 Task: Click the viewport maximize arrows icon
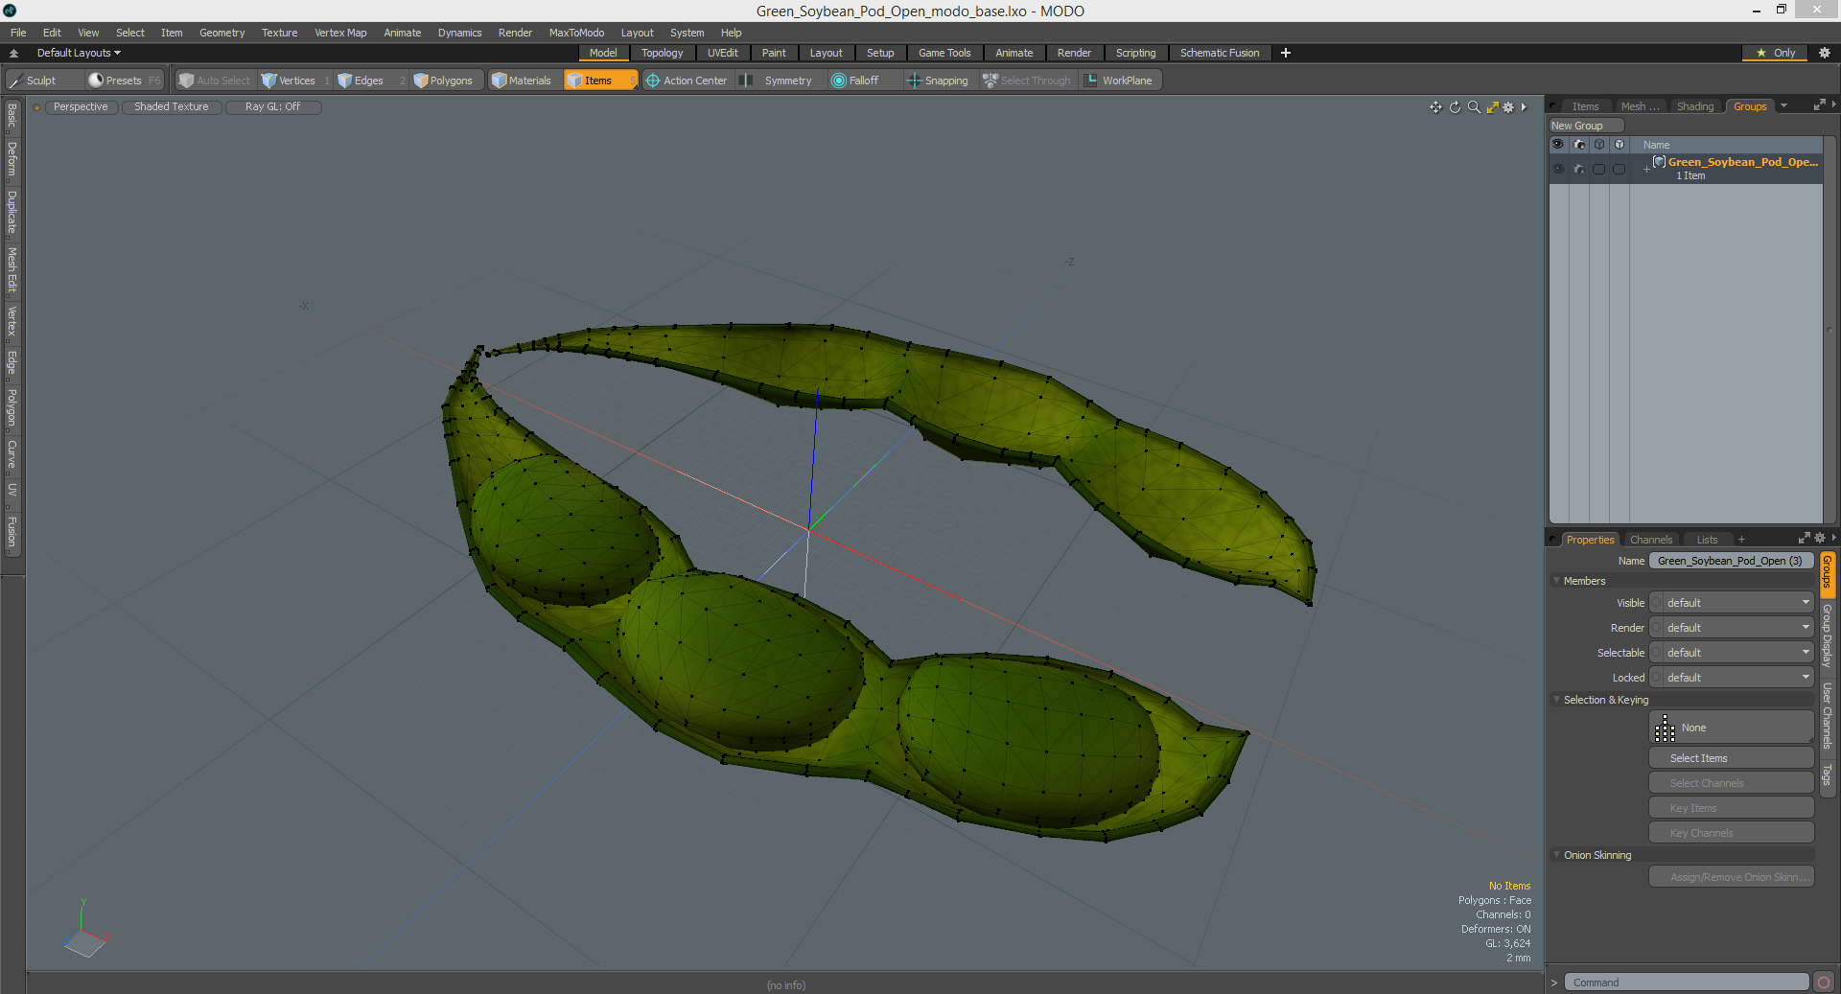pyautogui.click(x=1492, y=107)
